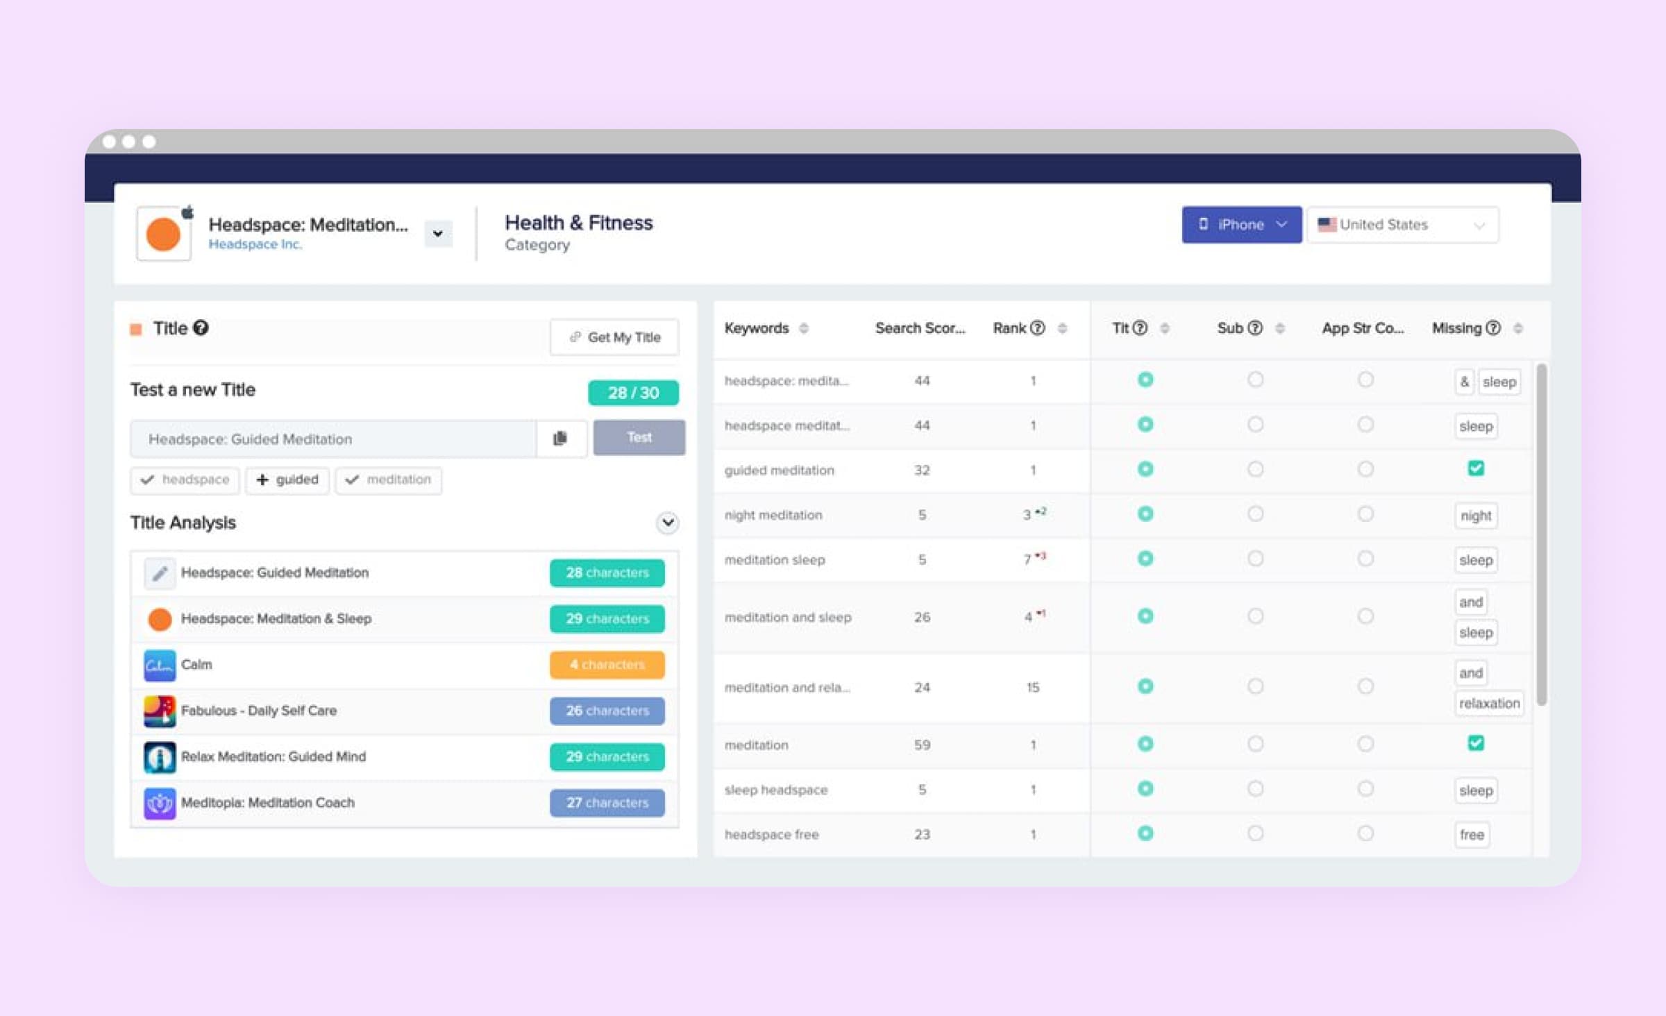Toggle Missing checkbox in guided meditation row
This screenshot has width=1666, height=1016.
(x=1476, y=468)
